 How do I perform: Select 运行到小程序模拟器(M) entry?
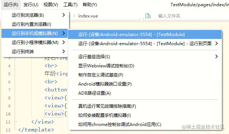pos(35,43)
